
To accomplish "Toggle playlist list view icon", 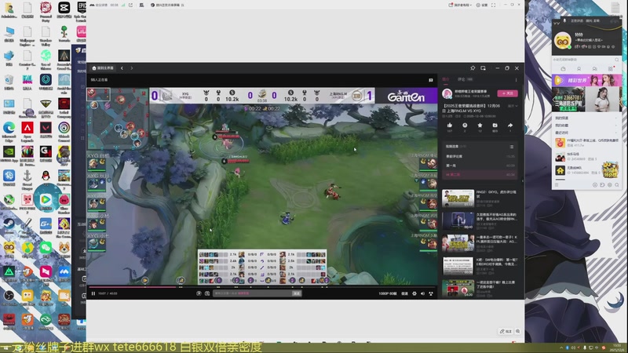I will [x=512, y=147].
